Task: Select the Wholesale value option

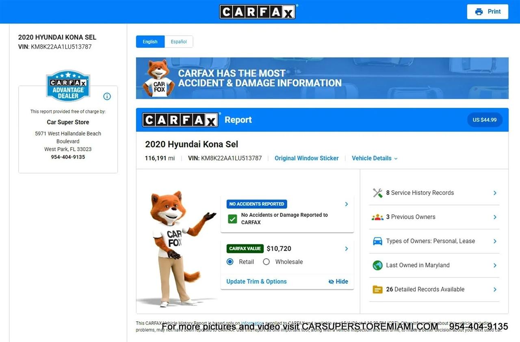Action: [x=266, y=262]
